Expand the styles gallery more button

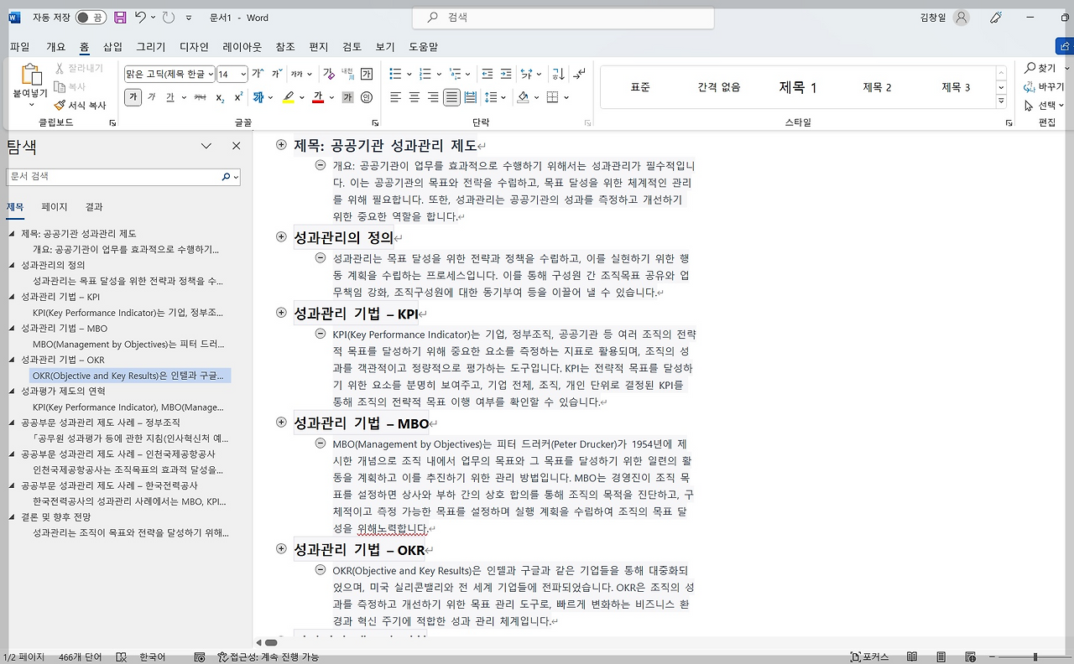click(x=1001, y=101)
